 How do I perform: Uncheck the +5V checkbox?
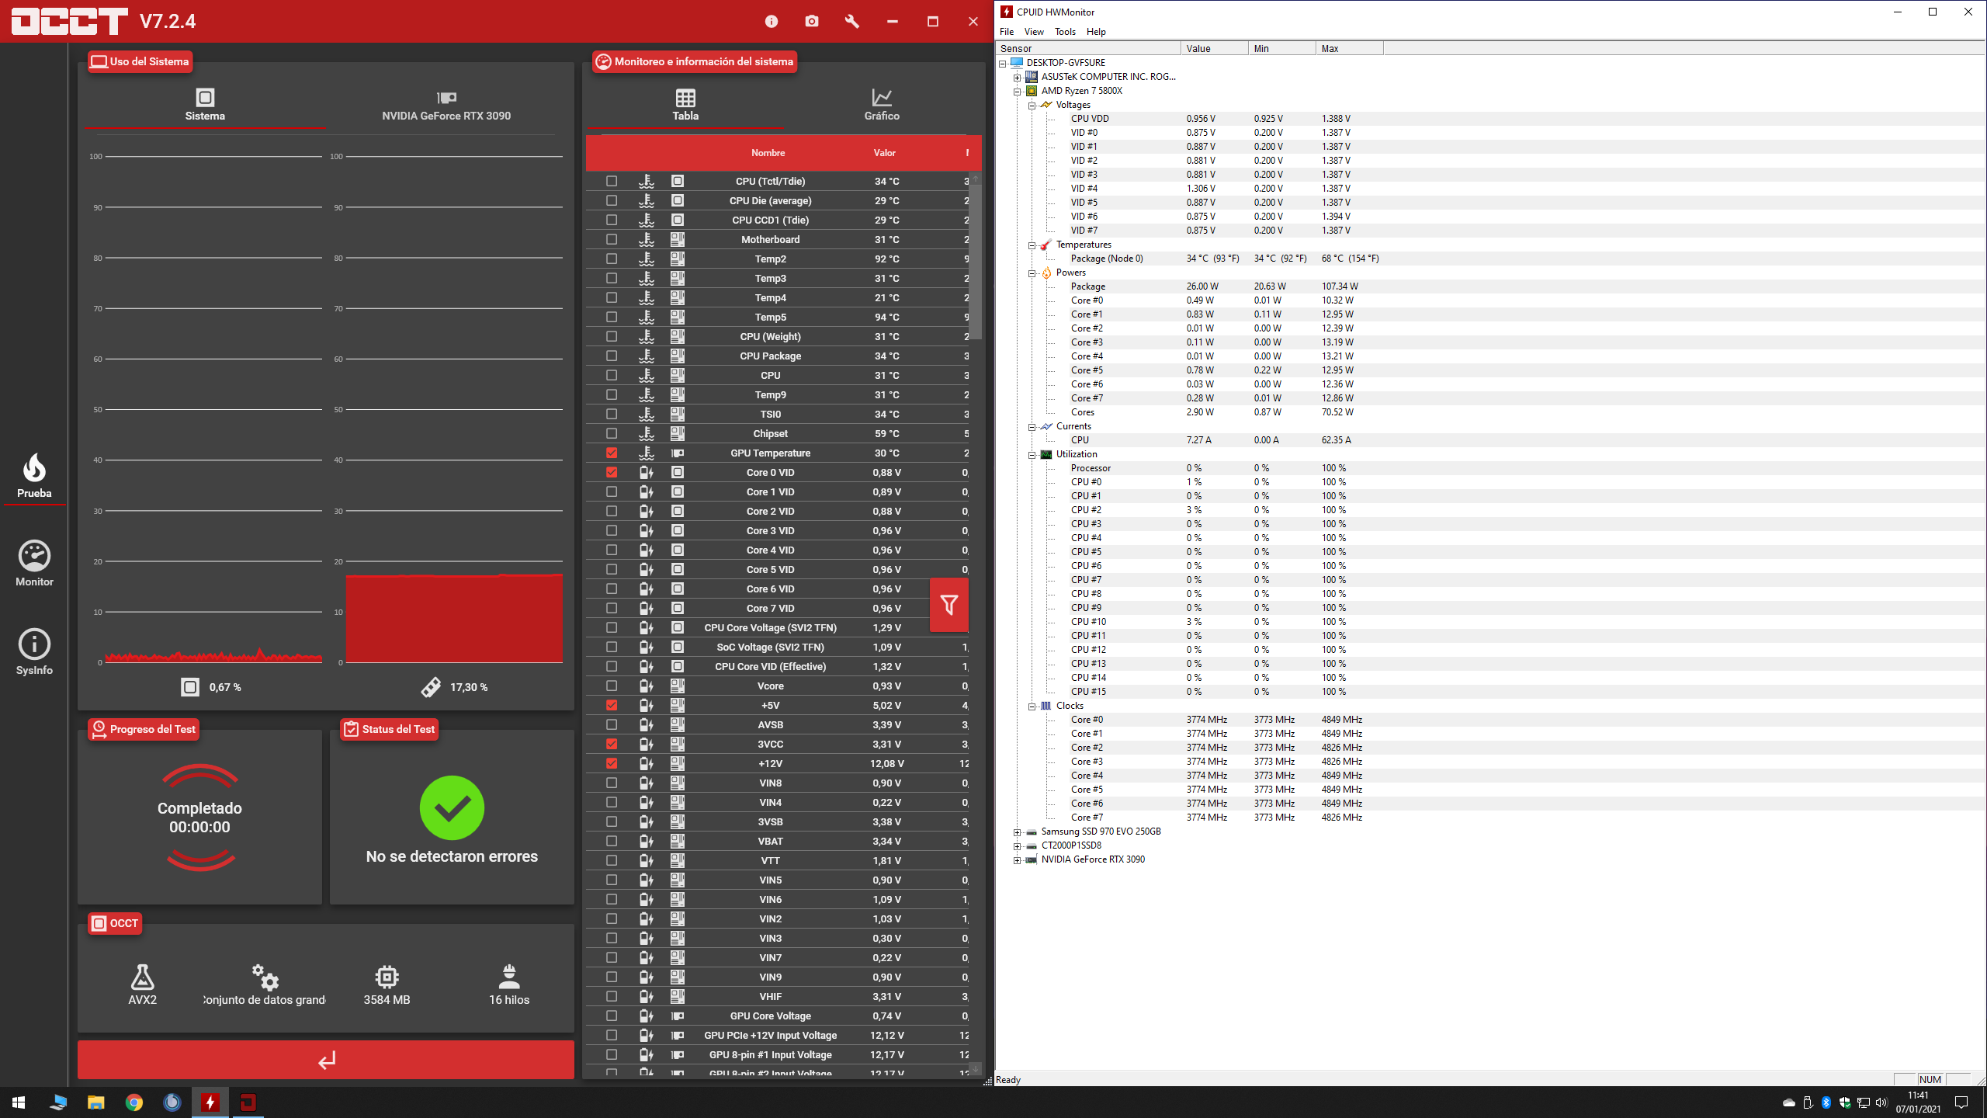point(612,706)
